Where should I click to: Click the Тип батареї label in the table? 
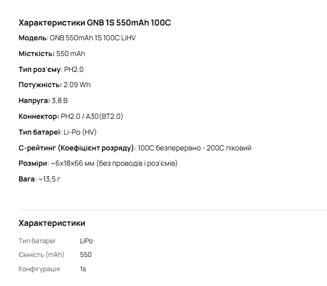point(37,241)
